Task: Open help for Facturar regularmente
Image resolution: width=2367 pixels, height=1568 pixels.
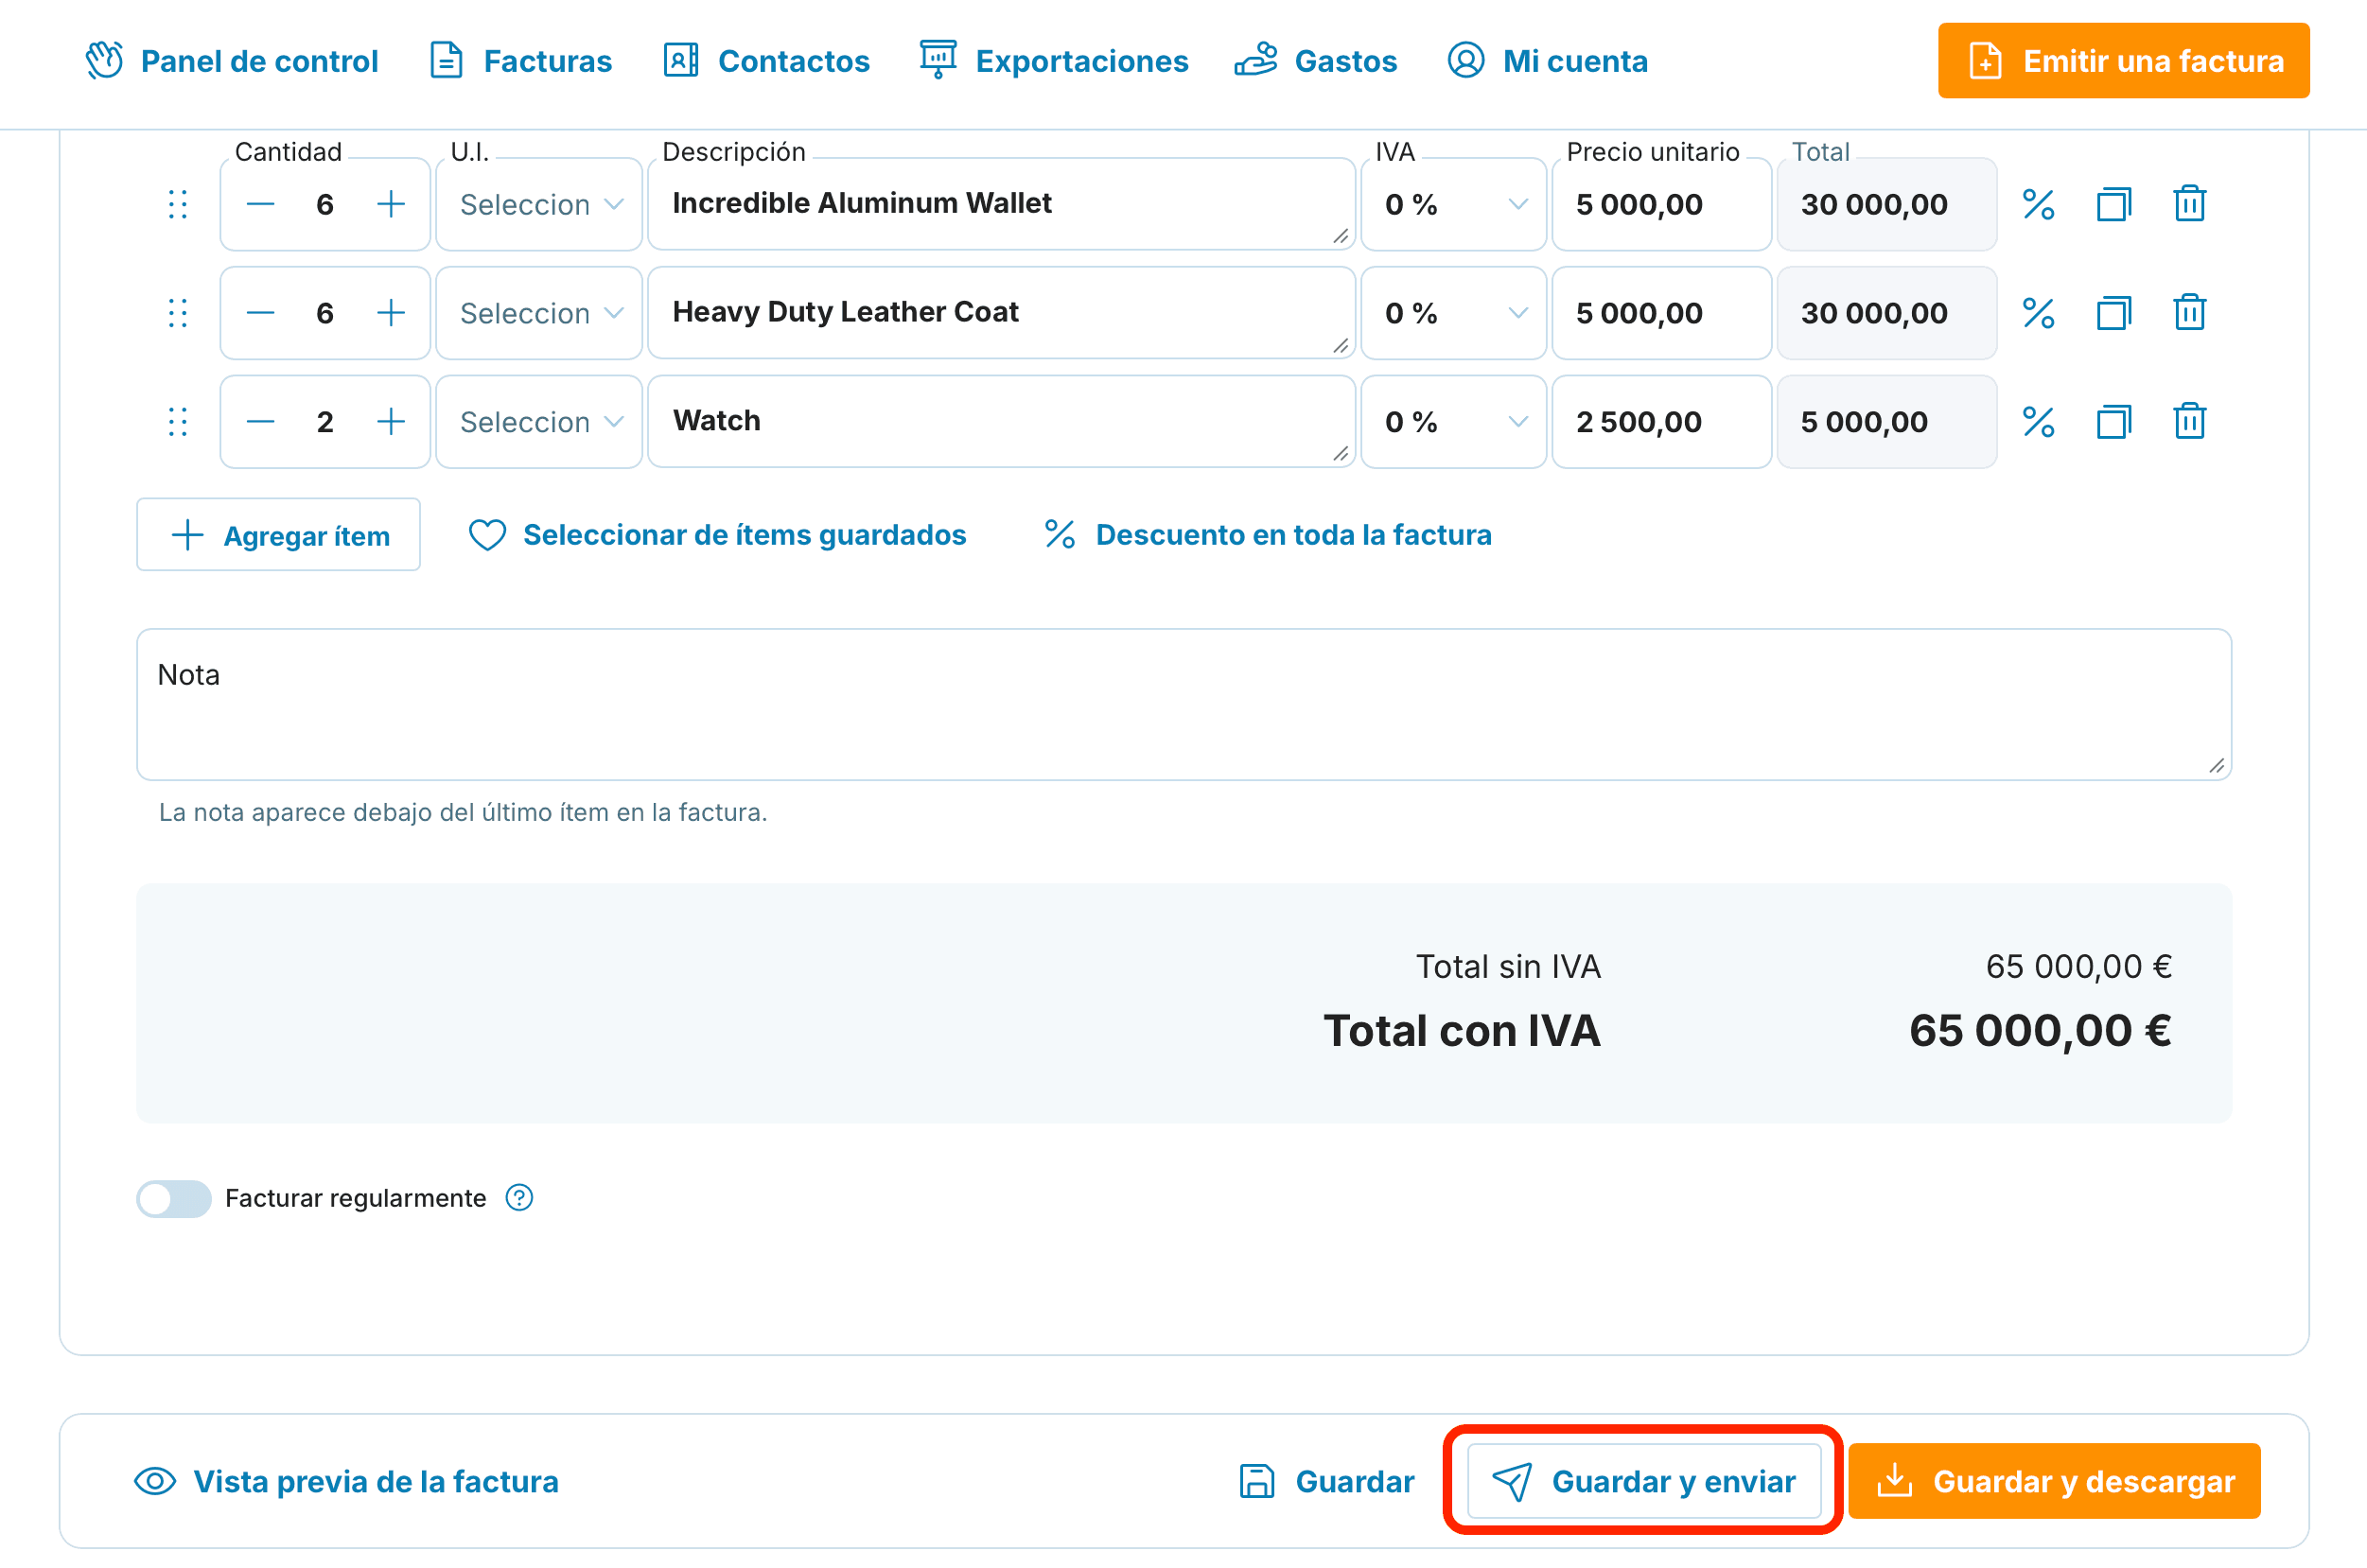Action: coord(519,1197)
